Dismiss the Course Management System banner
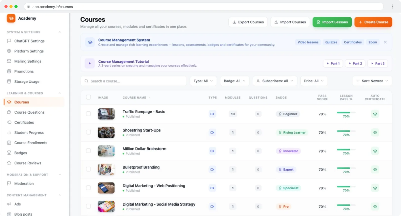401x216 pixels. click(385, 42)
